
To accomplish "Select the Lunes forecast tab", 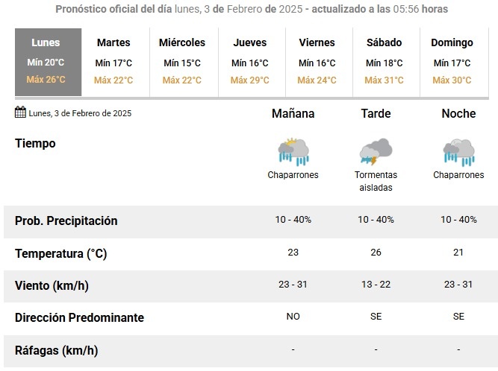I will (x=49, y=62).
